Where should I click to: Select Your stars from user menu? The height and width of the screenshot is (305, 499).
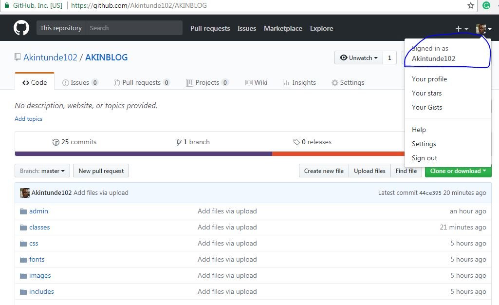coord(427,93)
